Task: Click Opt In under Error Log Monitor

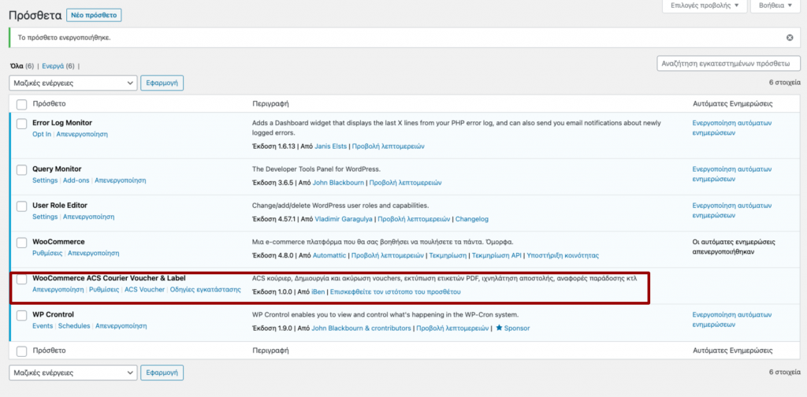Action: (42, 134)
